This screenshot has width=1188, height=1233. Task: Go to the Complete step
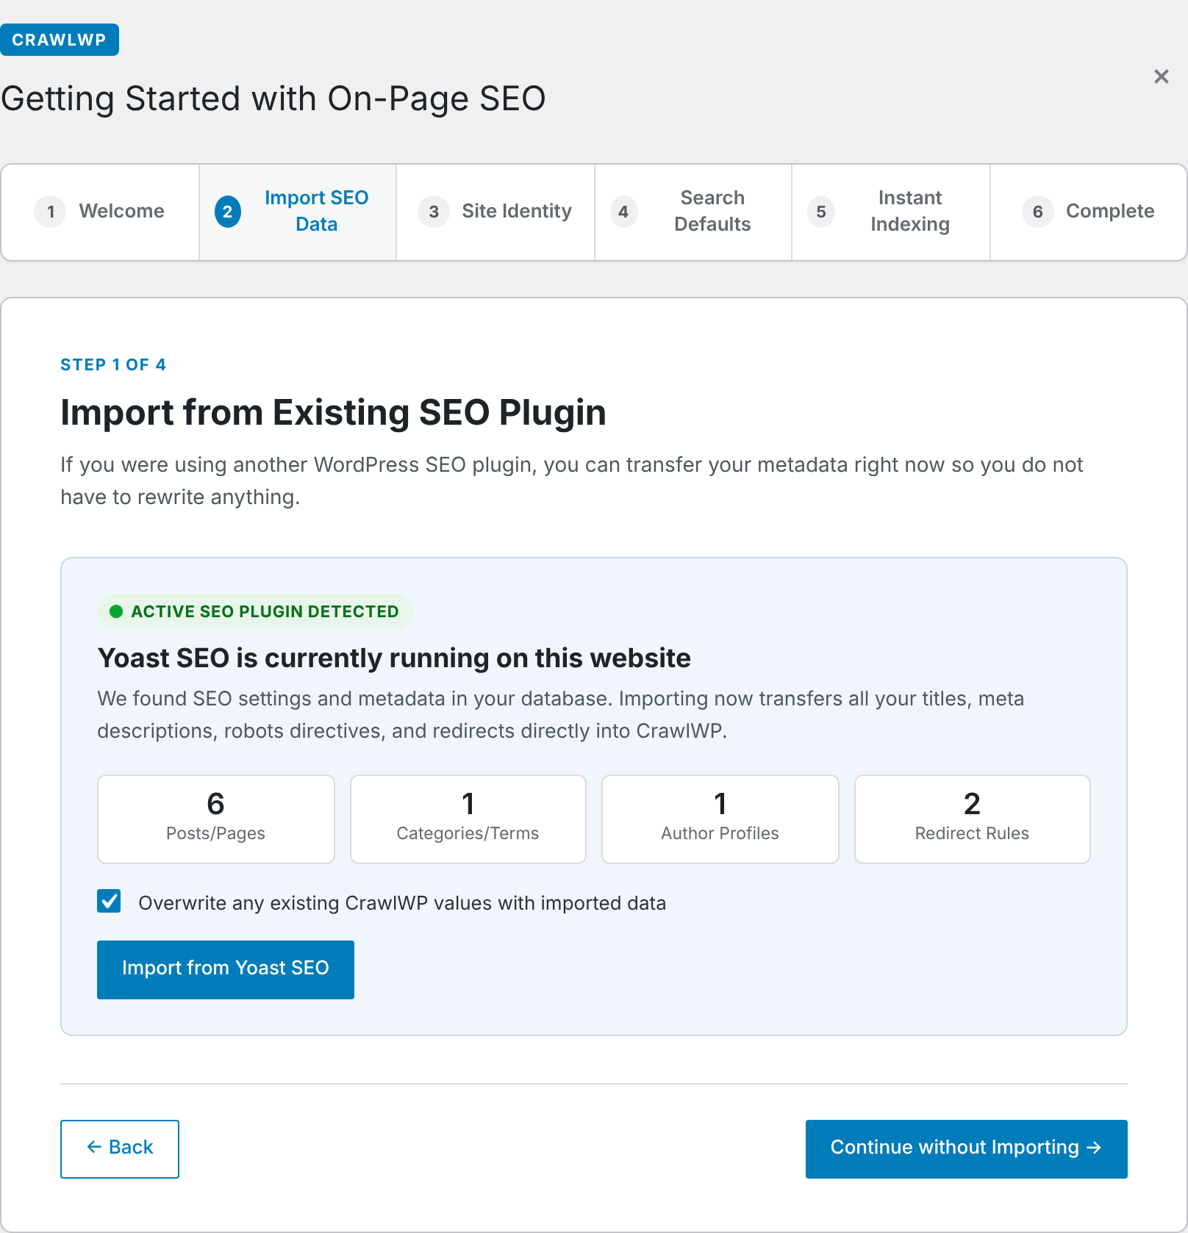tap(1089, 212)
